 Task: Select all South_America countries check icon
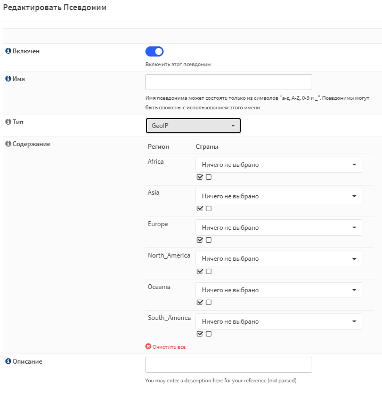tap(200, 334)
